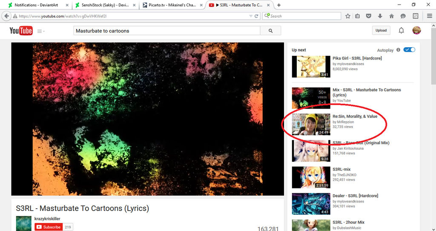Open the address bar history dropdown arrow
This screenshot has height=231, width=436.
click(x=251, y=16)
